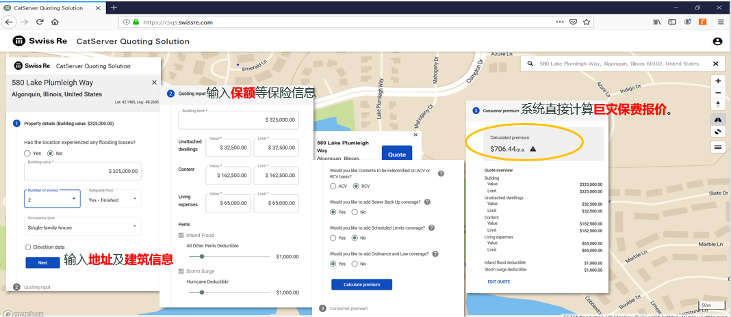Select Yes for Scheduled Limits coverage
731x317 pixels.
333,238
